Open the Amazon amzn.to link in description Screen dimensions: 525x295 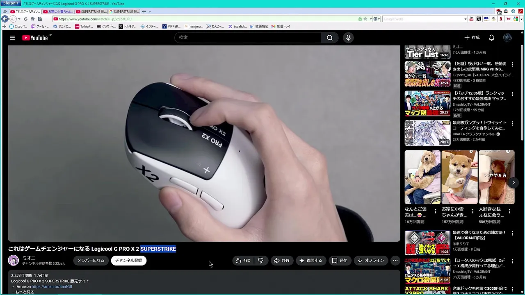pos(52,286)
